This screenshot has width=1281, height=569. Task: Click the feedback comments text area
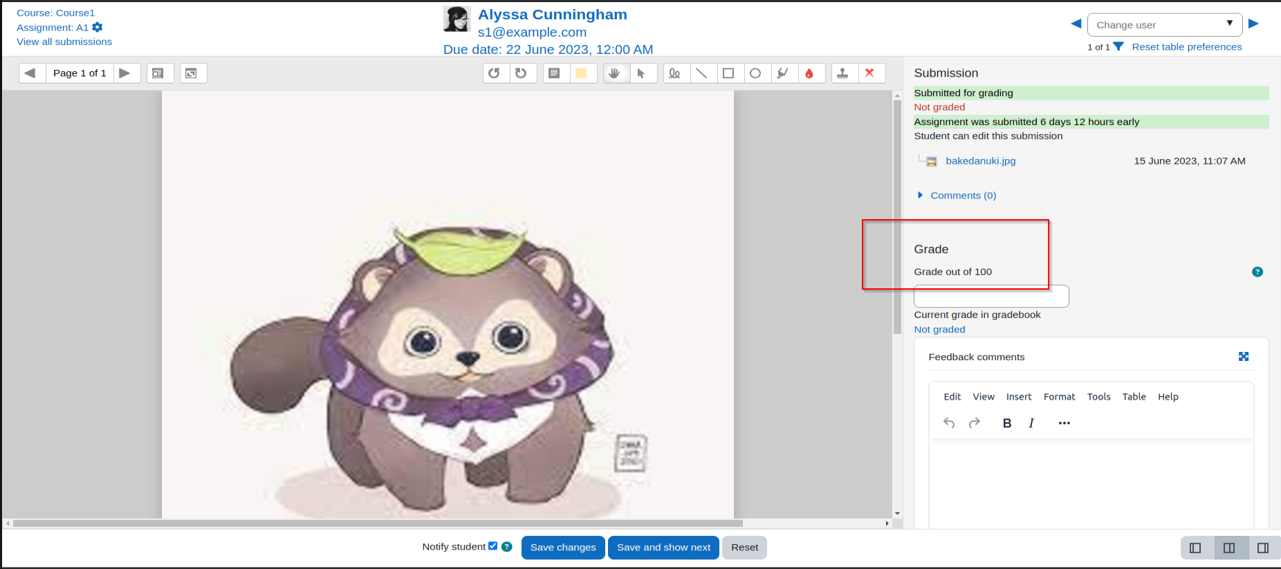1091,484
